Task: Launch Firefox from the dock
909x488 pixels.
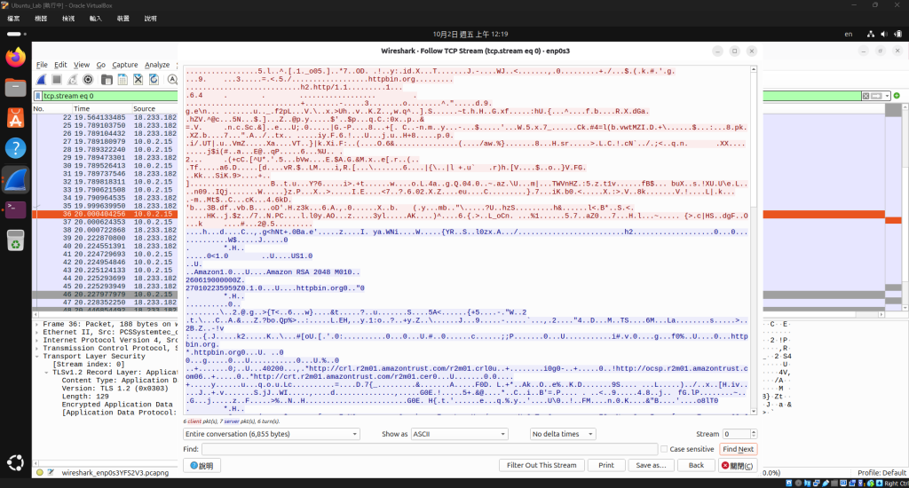Action: (16, 57)
